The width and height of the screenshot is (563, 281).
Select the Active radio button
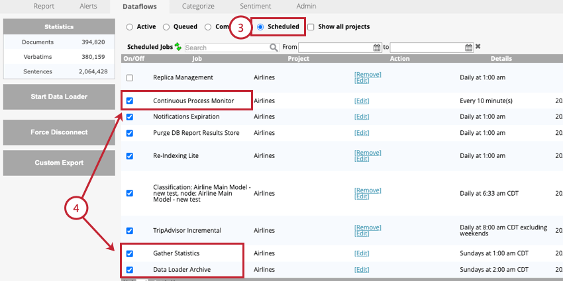129,27
